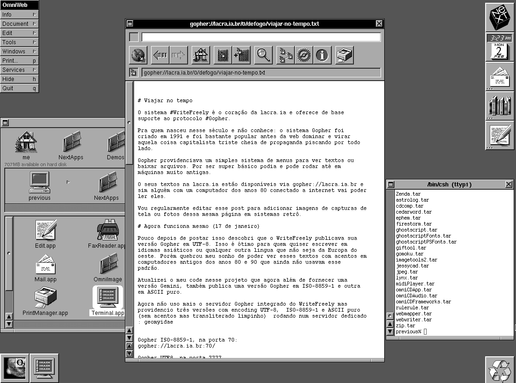Choose Hide from OmniWeb menu
The image size is (516, 383).
[19, 79]
